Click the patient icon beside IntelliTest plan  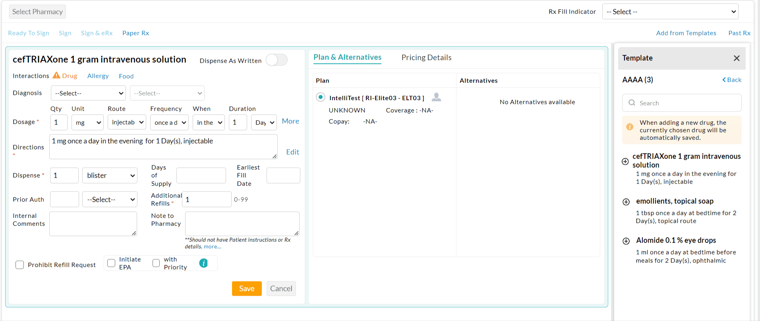point(436,97)
